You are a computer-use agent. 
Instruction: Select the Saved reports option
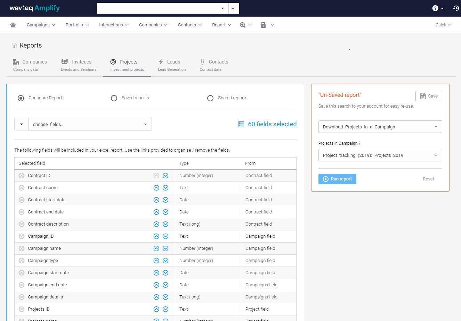point(114,98)
